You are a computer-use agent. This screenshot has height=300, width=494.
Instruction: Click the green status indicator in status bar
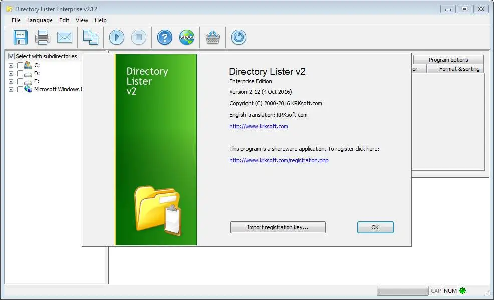click(x=462, y=291)
